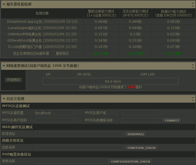Click the MYSQL连接测试 subsection heading

[16, 106]
